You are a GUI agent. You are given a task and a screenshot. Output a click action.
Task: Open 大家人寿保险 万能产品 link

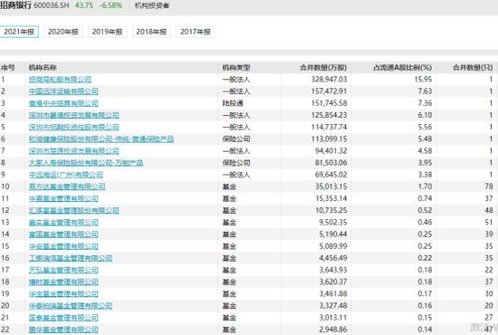pyautogui.click(x=86, y=163)
